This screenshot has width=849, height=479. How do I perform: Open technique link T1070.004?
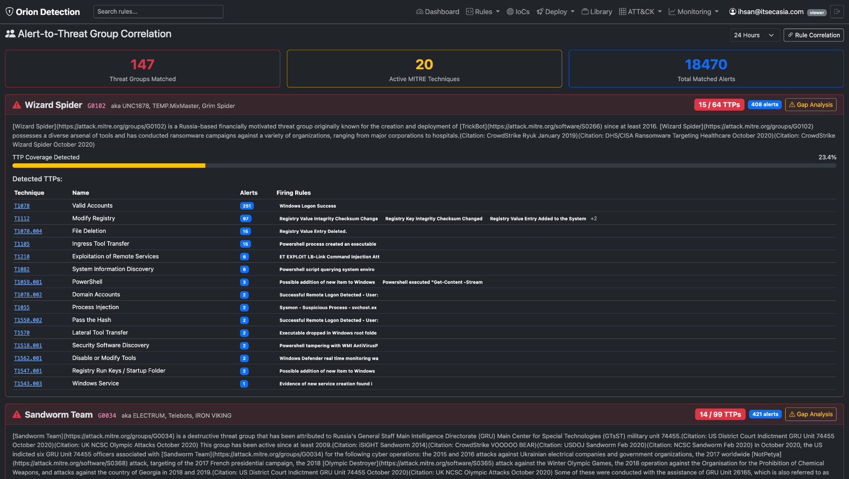point(28,231)
